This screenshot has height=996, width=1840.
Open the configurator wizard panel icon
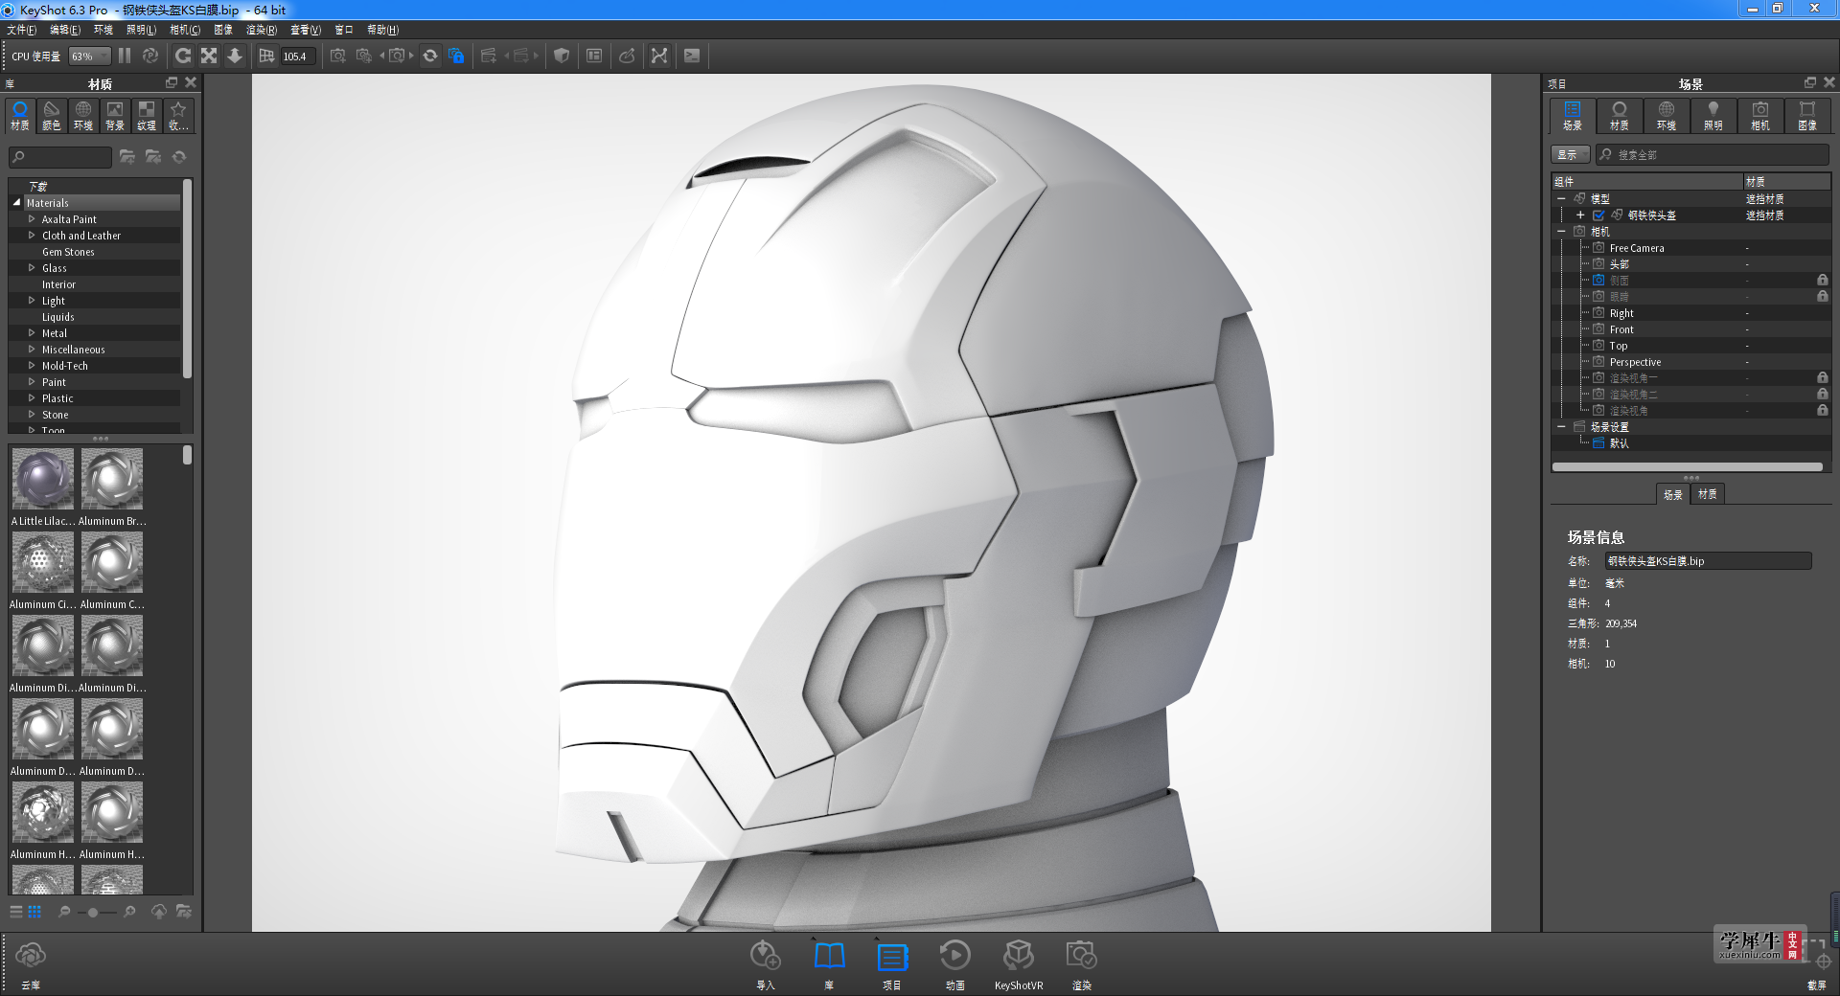click(594, 57)
